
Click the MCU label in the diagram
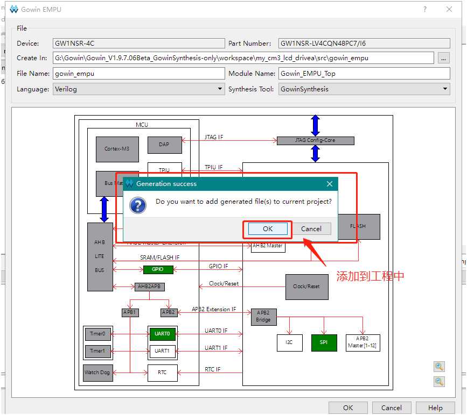(x=142, y=125)
